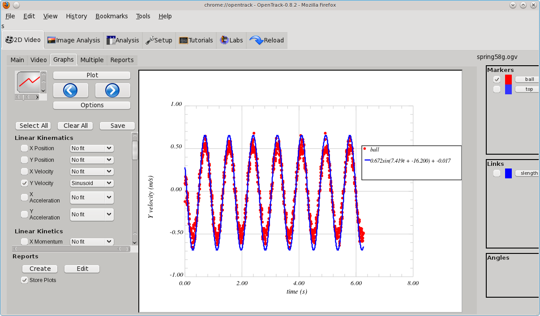Toggle the Store Plots checkbox
540x316 pixels.
24,280
